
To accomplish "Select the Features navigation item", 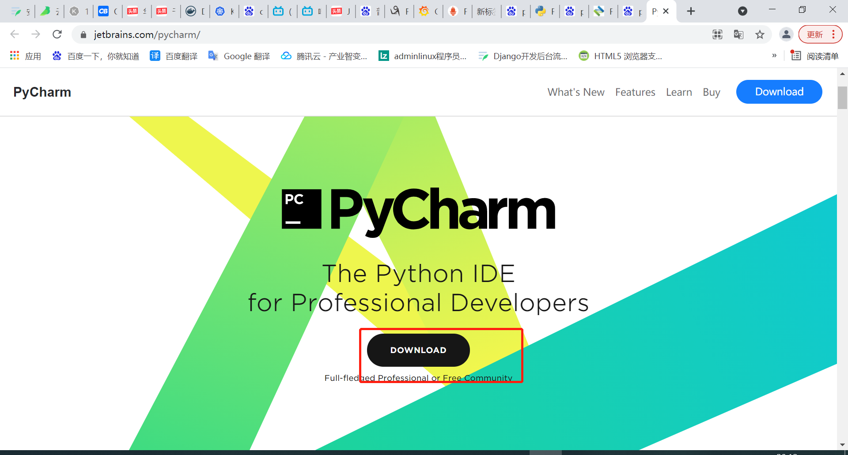I will click(x=635, y=92).
